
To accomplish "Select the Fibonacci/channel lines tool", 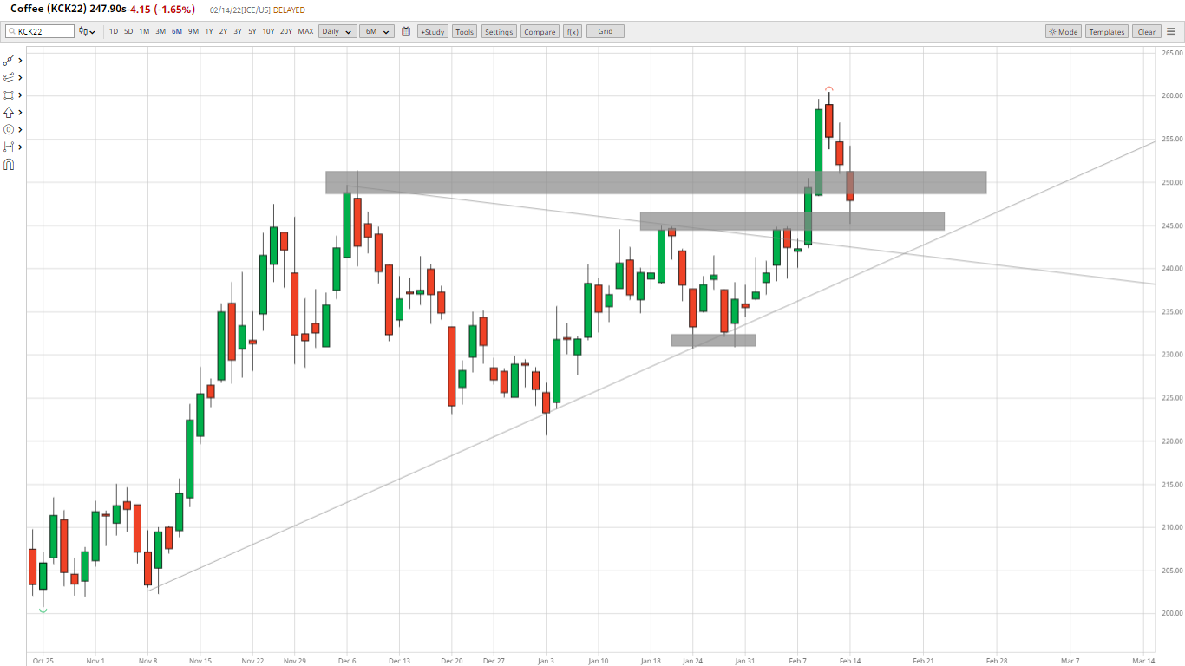I will point(10,78).
